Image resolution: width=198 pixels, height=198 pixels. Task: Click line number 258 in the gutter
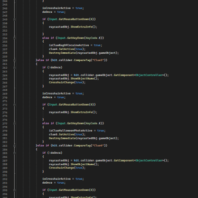point(5,53)
